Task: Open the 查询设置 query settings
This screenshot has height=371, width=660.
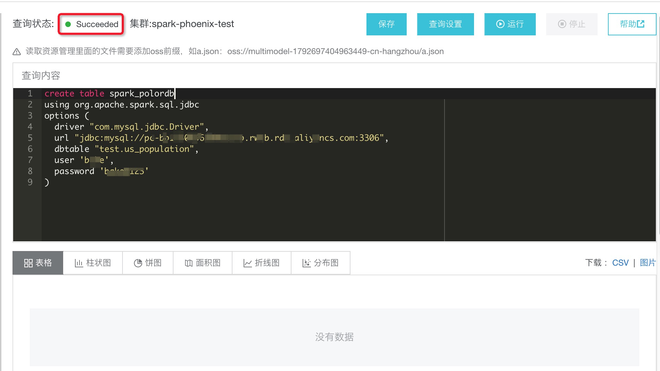Action: 445,24
